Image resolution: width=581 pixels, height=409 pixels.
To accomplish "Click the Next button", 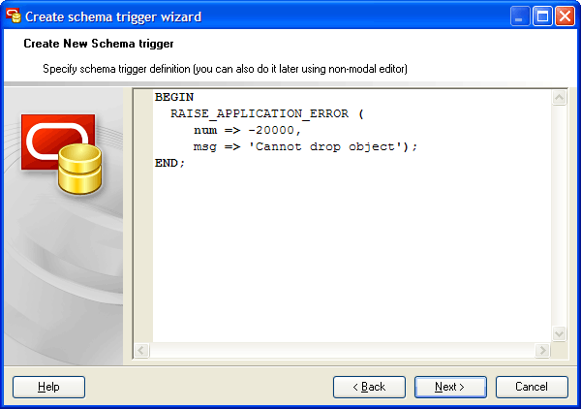I will tap(450, 387).
